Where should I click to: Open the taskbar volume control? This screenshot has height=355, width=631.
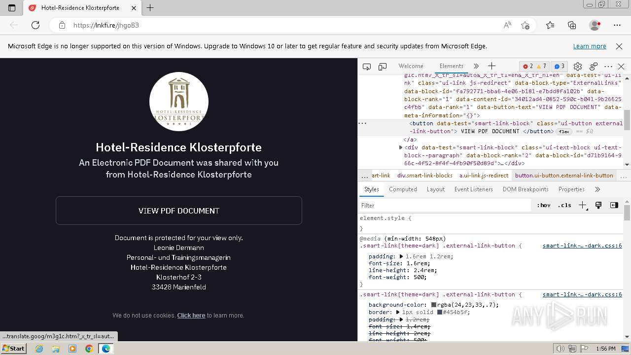coord(560,349)
